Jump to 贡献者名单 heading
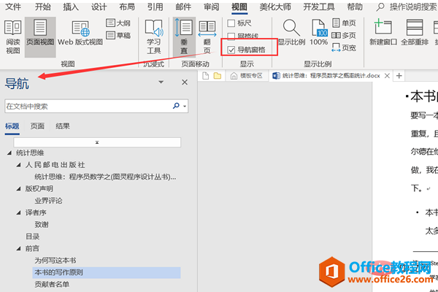The width and height of the screenshot is (438, 292). pyautogui.click(x=52, y=284)
